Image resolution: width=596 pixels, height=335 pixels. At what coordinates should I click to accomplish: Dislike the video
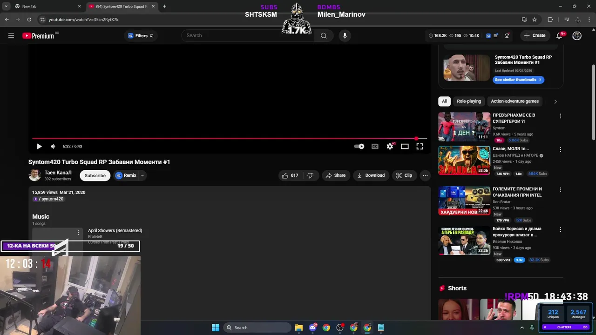click(x=311, y=175)
